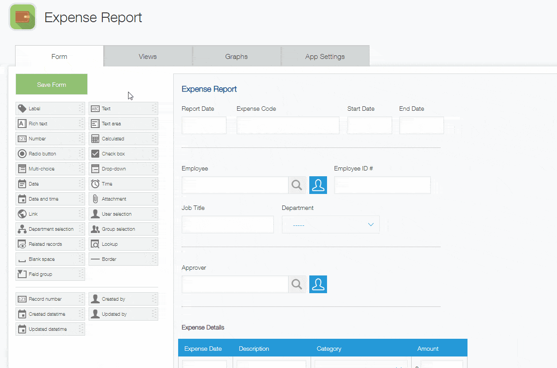Click the blue user icon beside Approver field
The image size is (557, 368).
coord(318,284)
